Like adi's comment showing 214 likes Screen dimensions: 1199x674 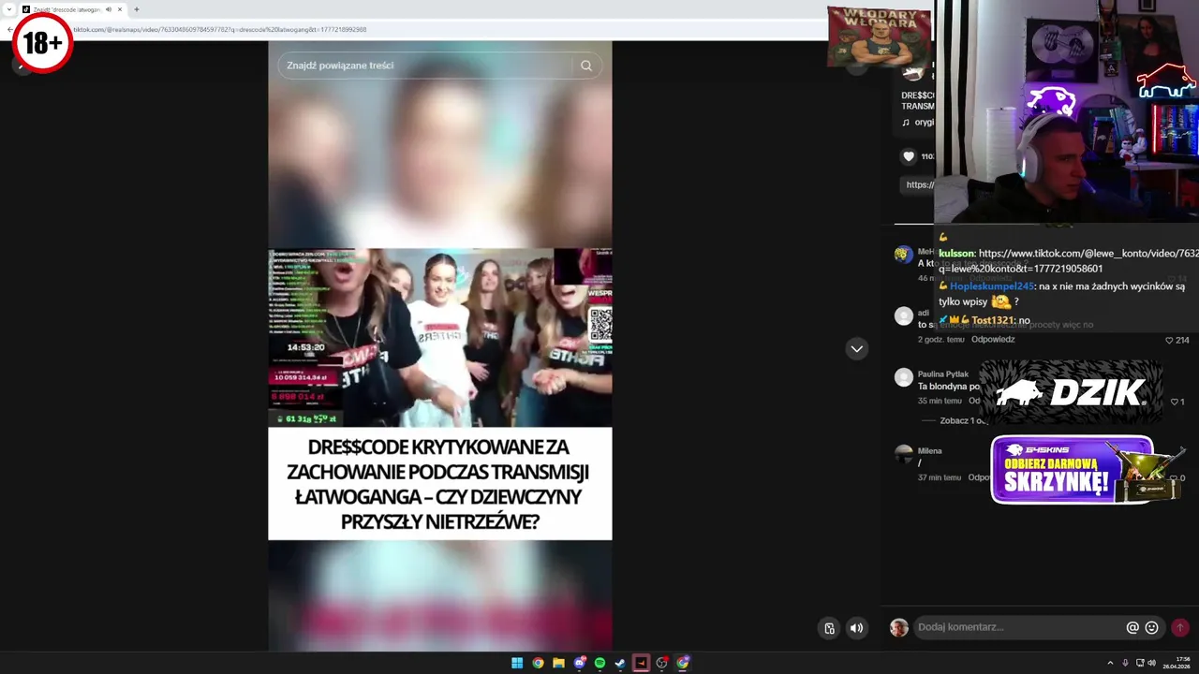[x=1169, y=340]
